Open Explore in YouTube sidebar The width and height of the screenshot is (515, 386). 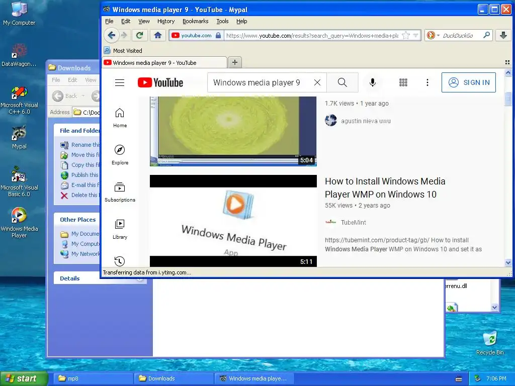pos(120,155)
